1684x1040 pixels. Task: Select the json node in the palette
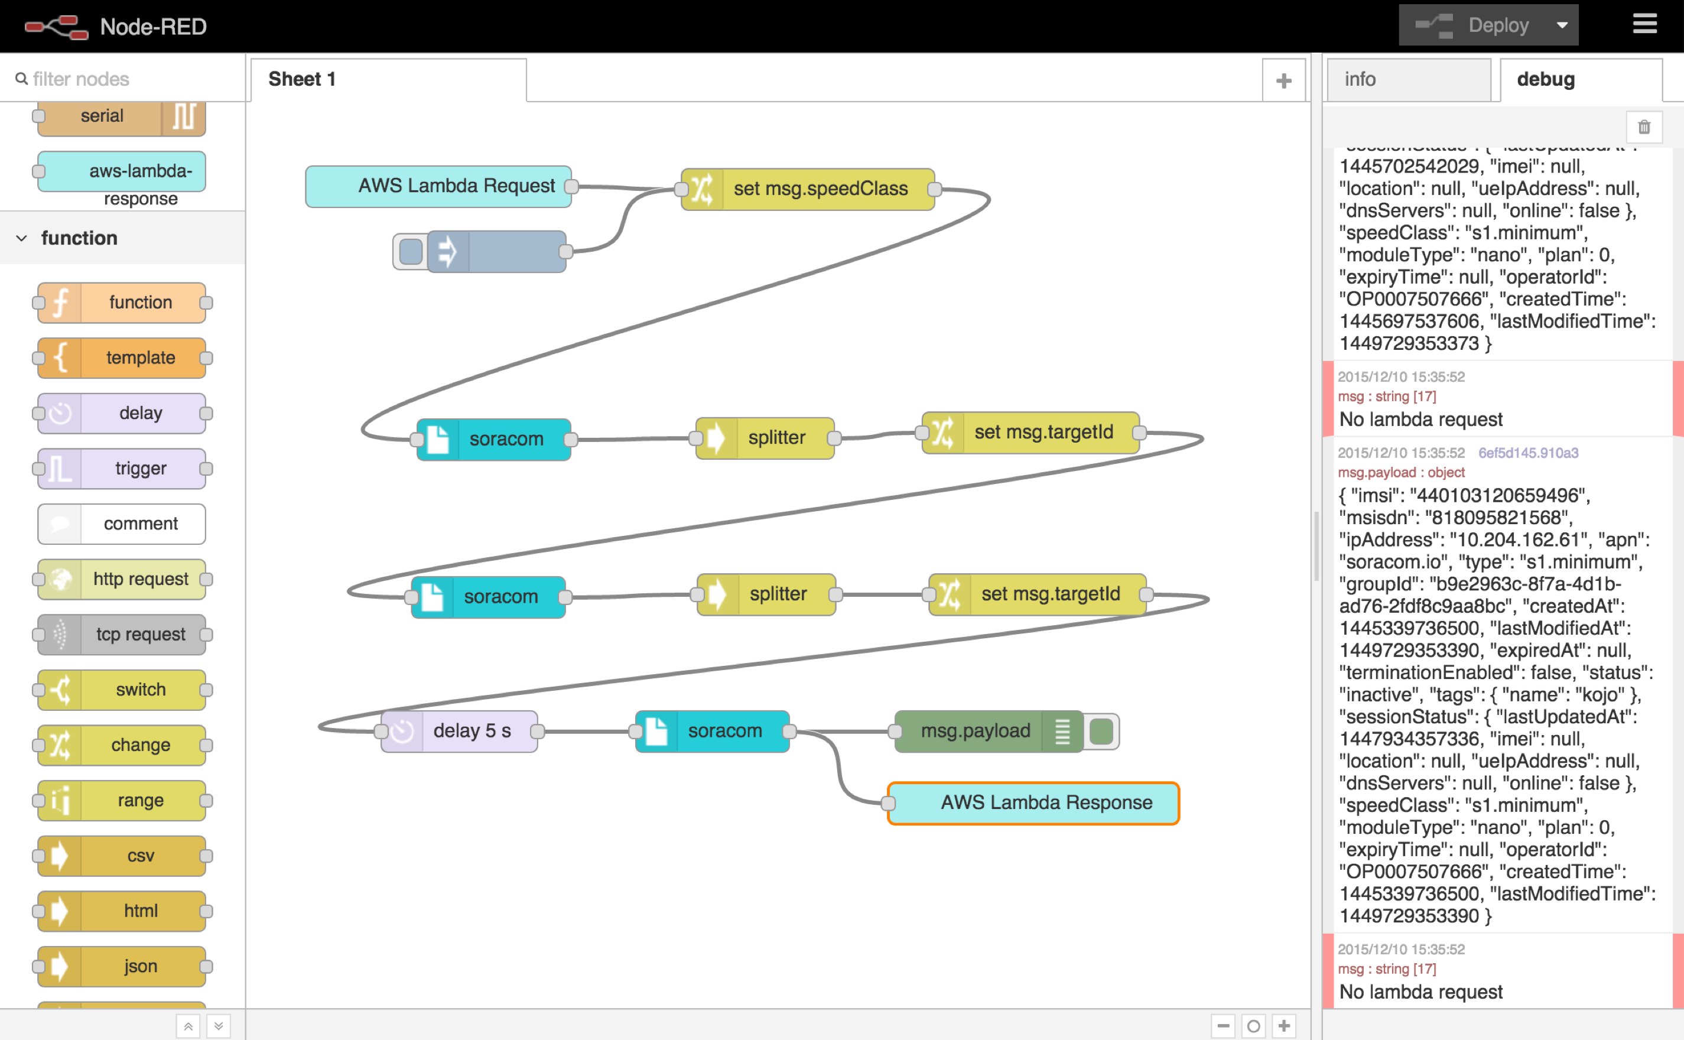[122, 966]
